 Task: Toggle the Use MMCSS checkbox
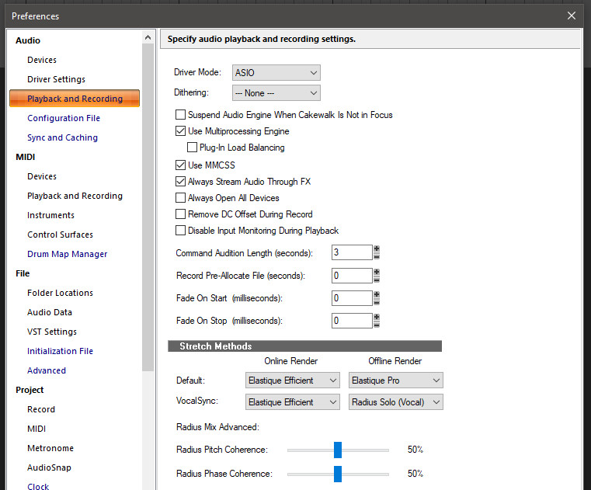coord(181,165)
